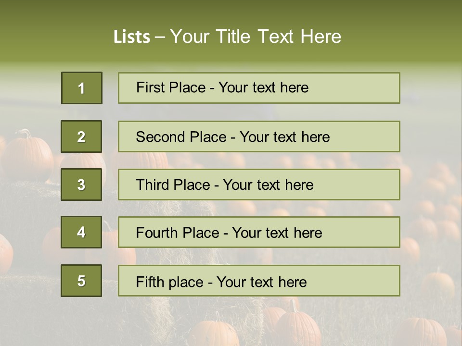462x346 pixels.
Task: Click the number 5 list marker
Action: pyautogui.click(x=81, y=281)
